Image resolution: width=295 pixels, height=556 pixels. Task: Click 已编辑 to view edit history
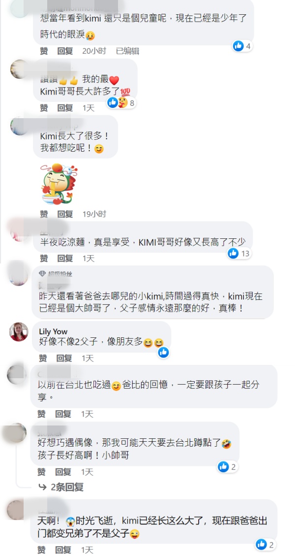pyautogui.click(x=127, y=51)
